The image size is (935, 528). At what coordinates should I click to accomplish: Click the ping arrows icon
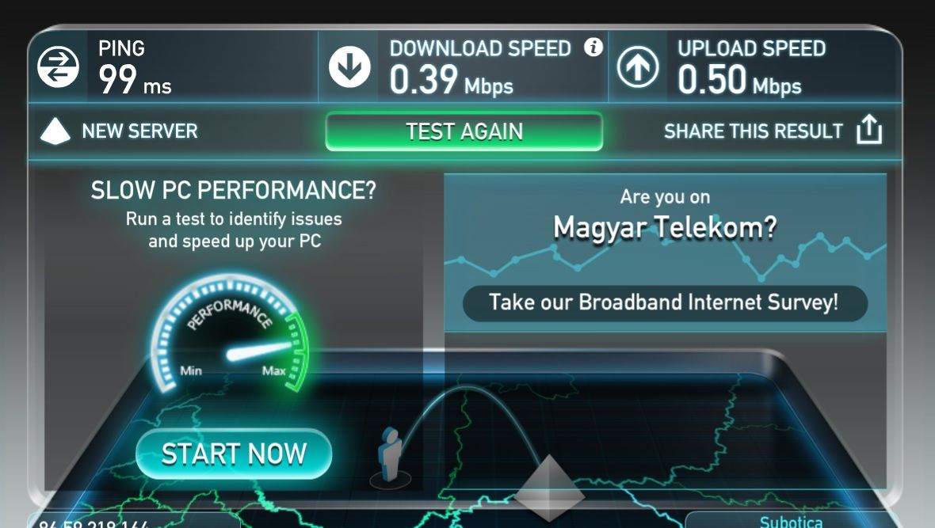pyautogui.click(x=58, y=66)
